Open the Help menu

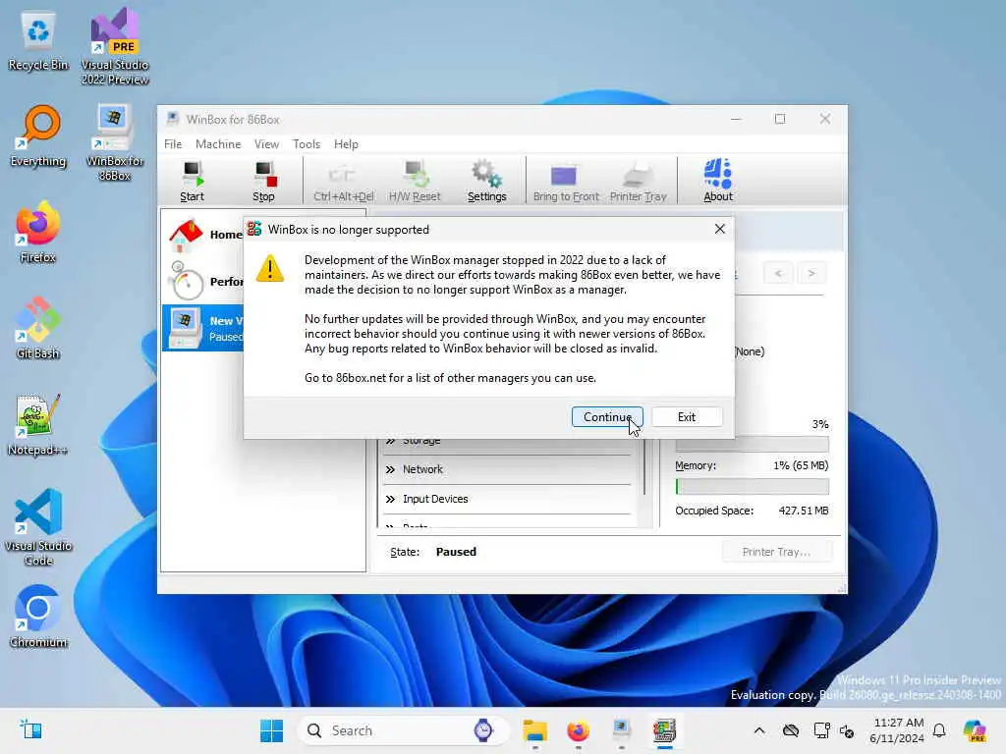[346, 144]
